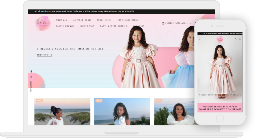The height and width of the screenshot is (138, 258).
Task: Click the globe icon beside United States
Action: tap(163, 23)
